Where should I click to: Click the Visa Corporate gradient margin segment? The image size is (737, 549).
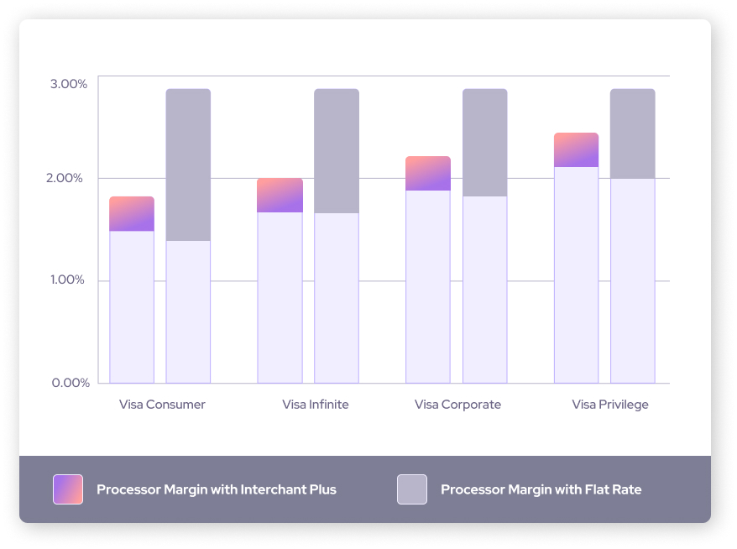coord(428,174)
